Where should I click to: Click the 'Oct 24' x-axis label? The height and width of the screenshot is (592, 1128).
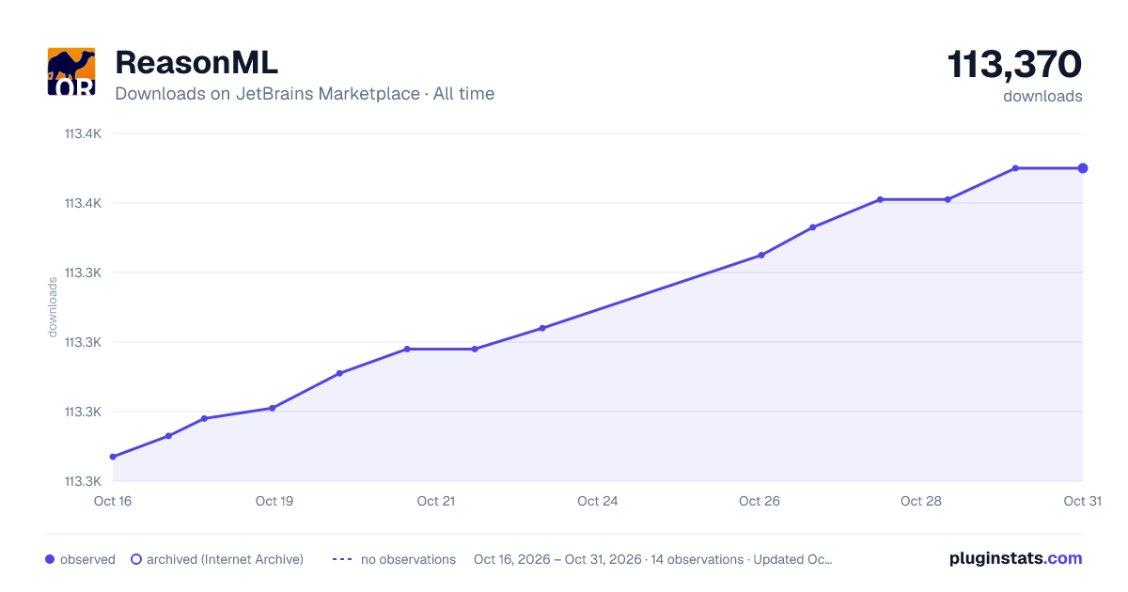pyautogui.click(x=598, y=501)
